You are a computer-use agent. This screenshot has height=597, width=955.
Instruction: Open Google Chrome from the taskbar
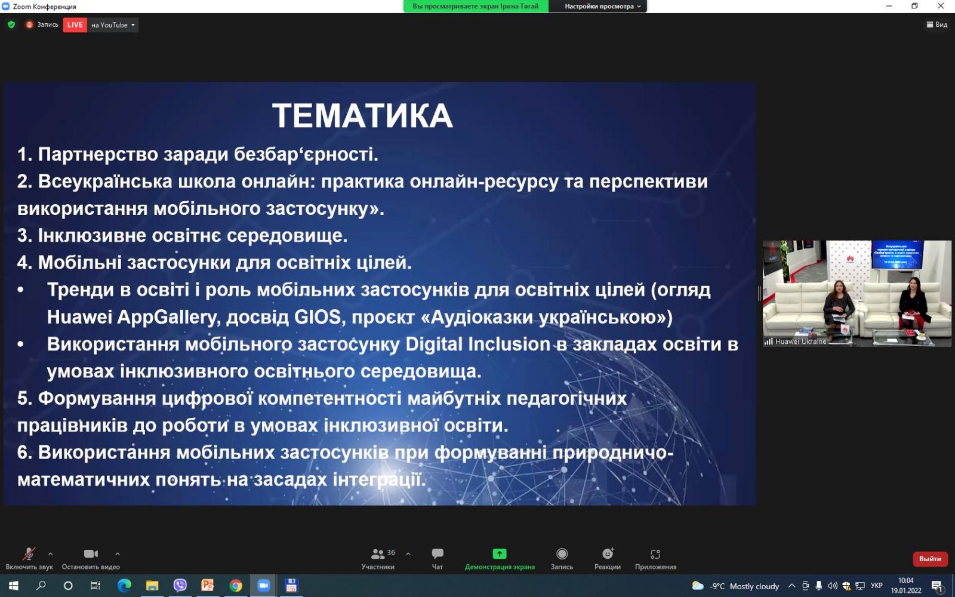236,586
